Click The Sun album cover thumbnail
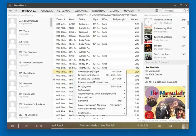 (148, 48)
